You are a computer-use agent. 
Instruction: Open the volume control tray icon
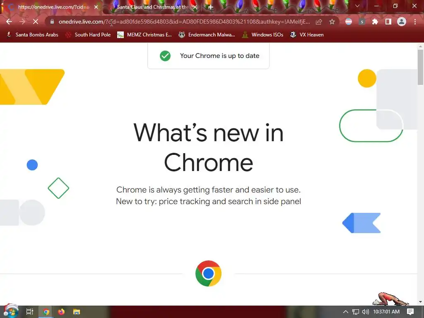[x=365, y=312]
